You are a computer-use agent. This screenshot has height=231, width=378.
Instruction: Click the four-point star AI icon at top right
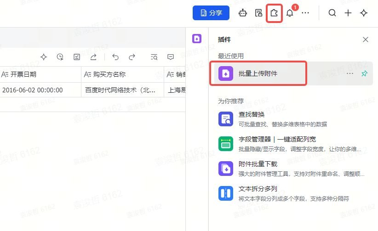364,13
